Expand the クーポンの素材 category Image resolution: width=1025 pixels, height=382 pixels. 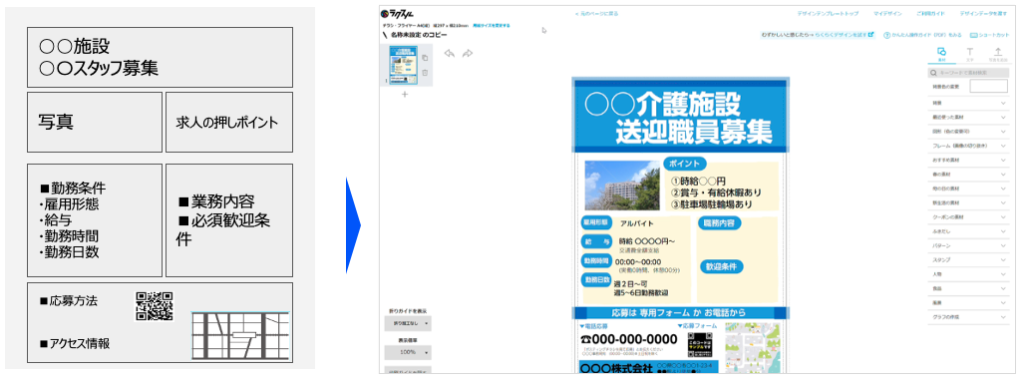[969, 216]
